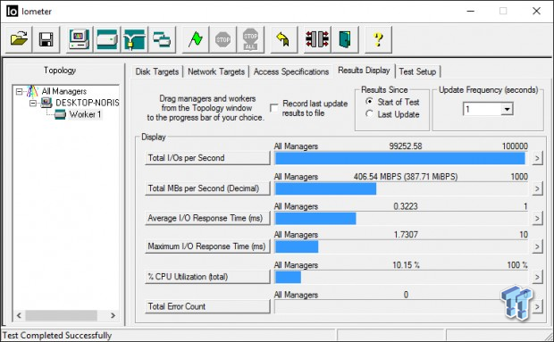Save the test configuration file
The width and height of the screenshot is (554, 342).
pos(46,39)
